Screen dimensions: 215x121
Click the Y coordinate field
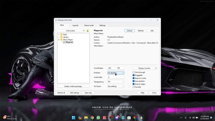click(x=120, y=68)
